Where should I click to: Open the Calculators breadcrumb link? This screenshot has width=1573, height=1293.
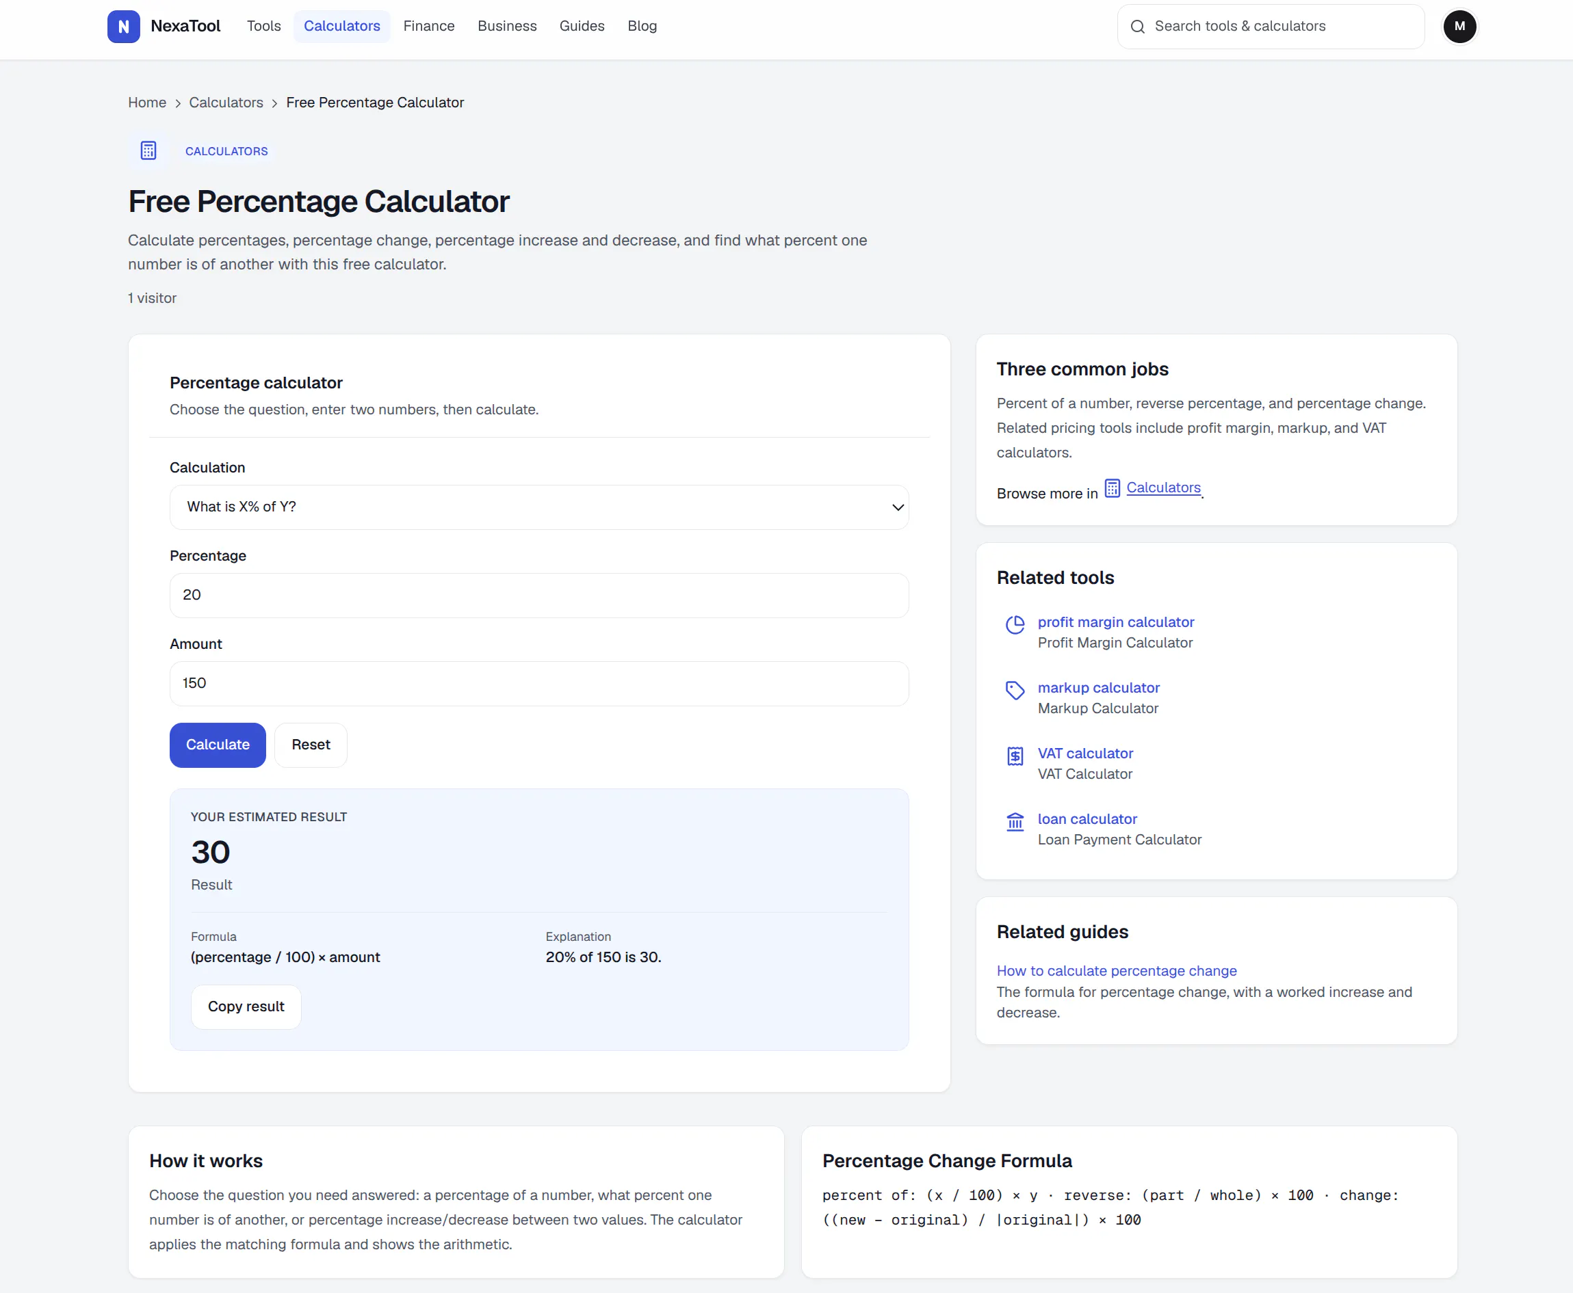(226, 103)
